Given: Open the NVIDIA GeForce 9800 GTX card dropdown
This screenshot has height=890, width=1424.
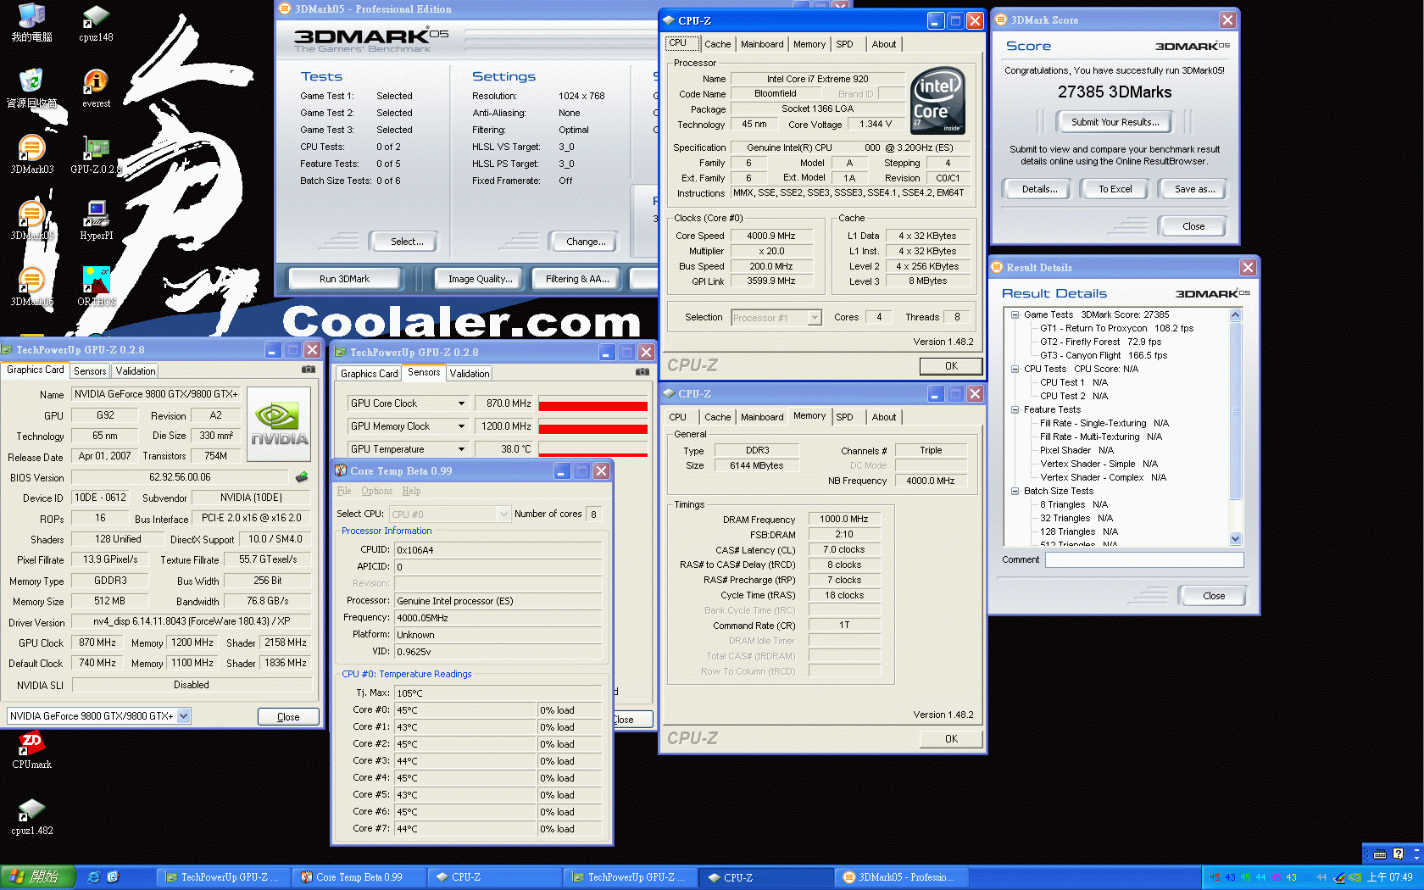Looking at the screenshot, I should [183, 716].
